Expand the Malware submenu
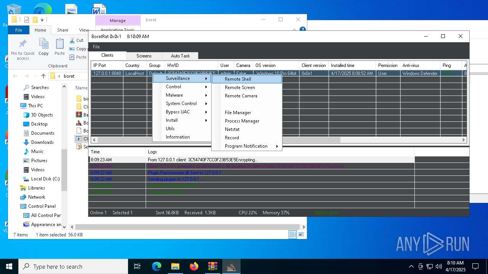Viewport: 488px width, 274px height. tap(182, 95)
